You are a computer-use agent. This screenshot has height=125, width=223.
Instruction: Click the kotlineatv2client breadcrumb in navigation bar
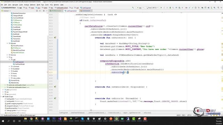point(61,8)
